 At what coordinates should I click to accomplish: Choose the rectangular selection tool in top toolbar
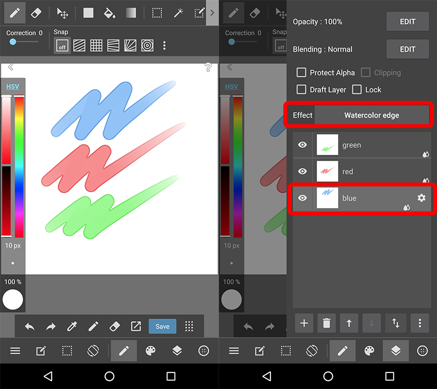[157, 13]
